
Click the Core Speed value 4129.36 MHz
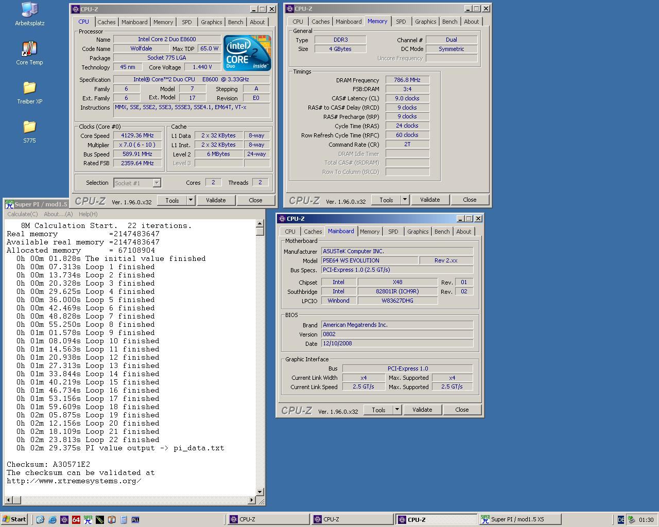click(137, 136)
